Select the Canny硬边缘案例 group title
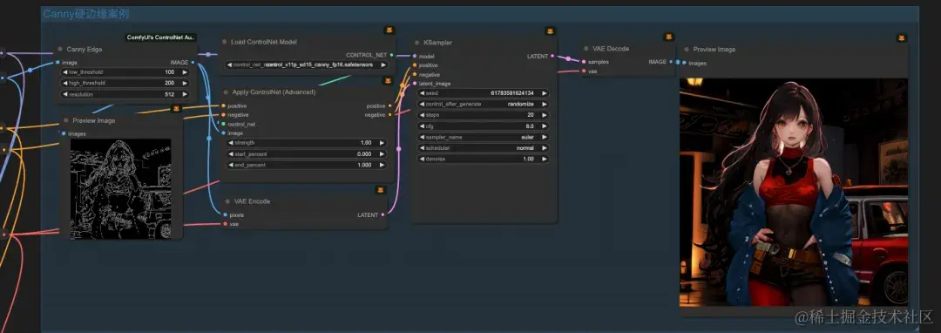The image size is (941, 333). click(x=85, y=14)
